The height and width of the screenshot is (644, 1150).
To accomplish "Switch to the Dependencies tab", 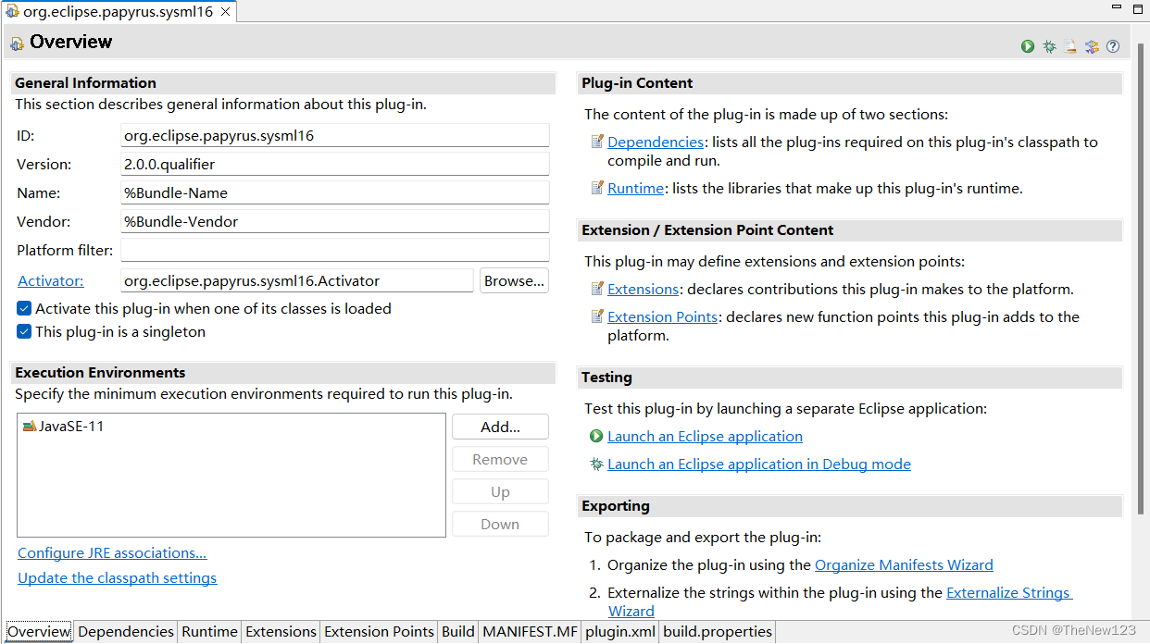I will (126, 632).
